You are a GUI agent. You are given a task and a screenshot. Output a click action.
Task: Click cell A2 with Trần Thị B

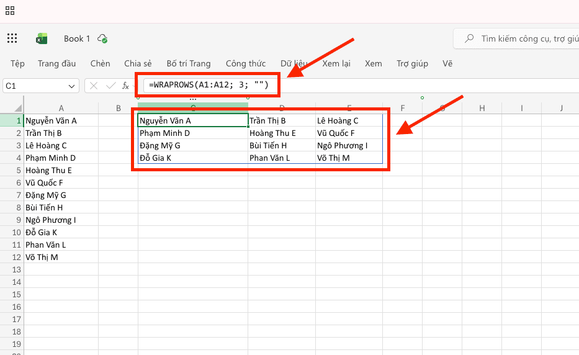pyautogui.click(x=61, y=133)
